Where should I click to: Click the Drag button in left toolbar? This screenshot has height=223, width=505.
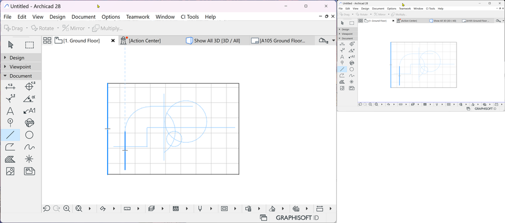coord(14,28)
